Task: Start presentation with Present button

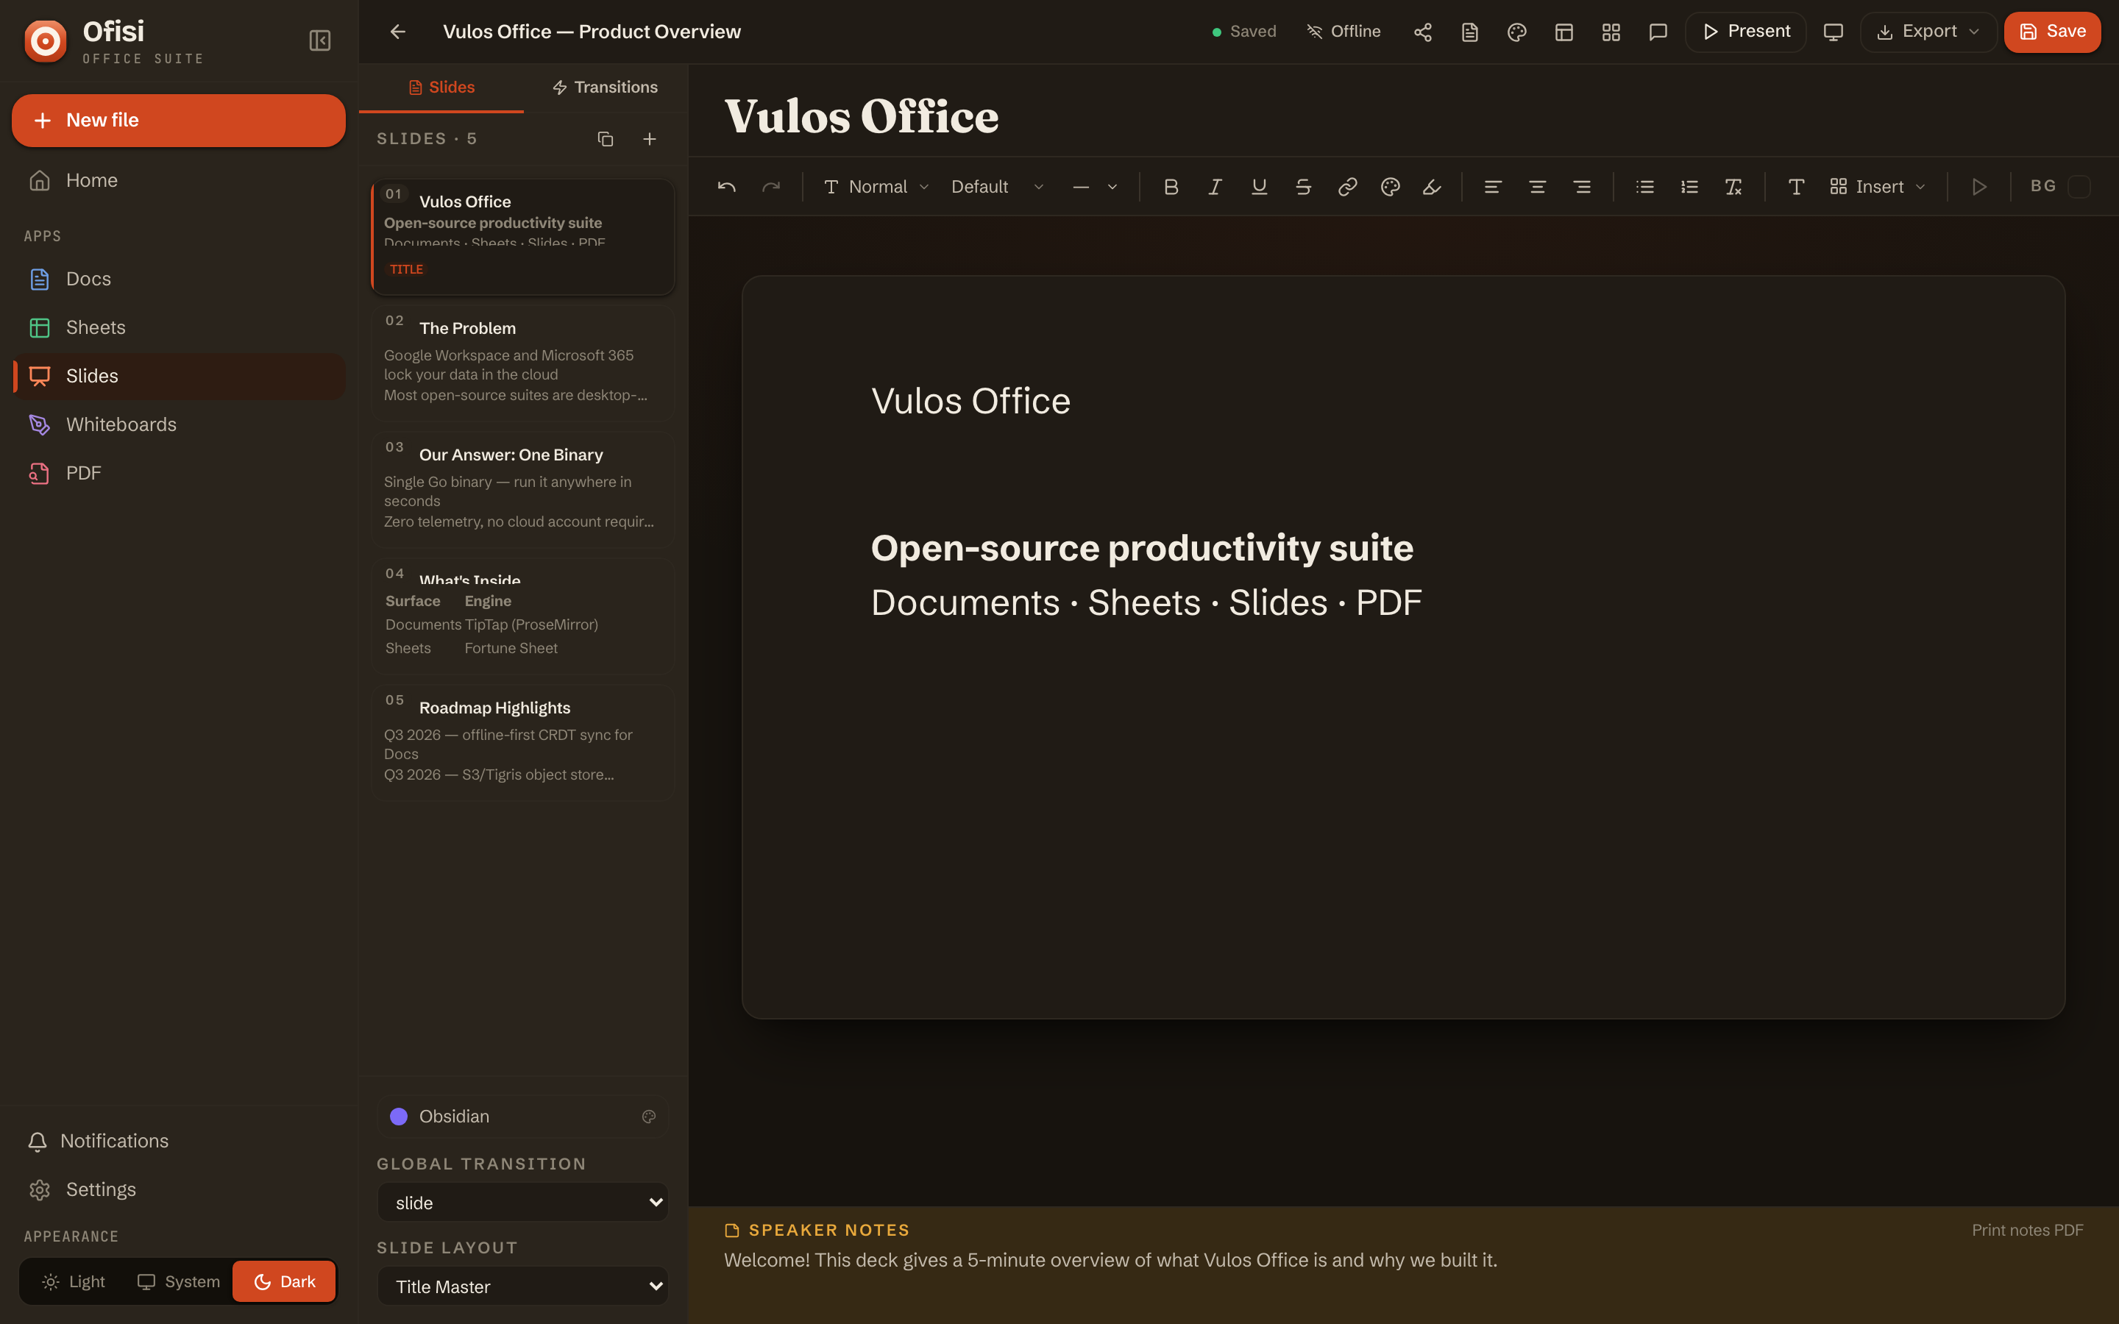Action: (x=1746, y=32)
